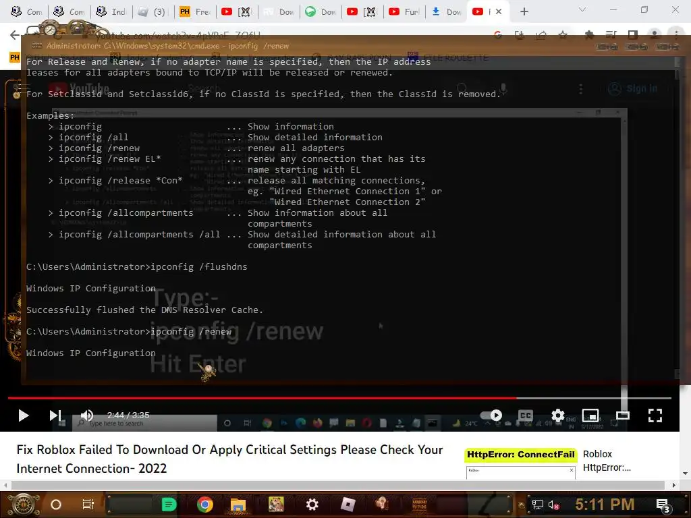
Task: Switch to the (3) tab
Action: tap(152, 11)
